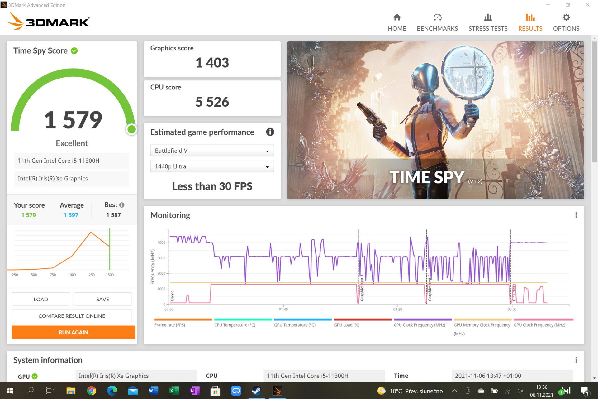The image size is (598, 399).
Task: Click the CPU score value 5 526
Action: point(212,102)
